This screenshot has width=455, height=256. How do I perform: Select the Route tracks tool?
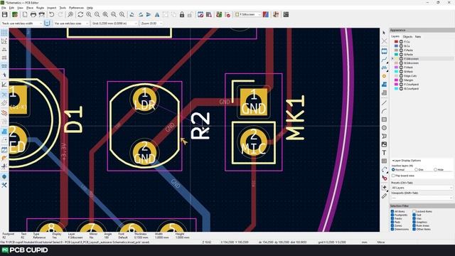tap(384, 60)
